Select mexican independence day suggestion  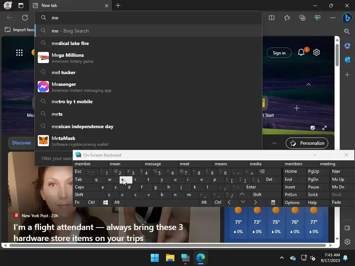coord(148,126)
